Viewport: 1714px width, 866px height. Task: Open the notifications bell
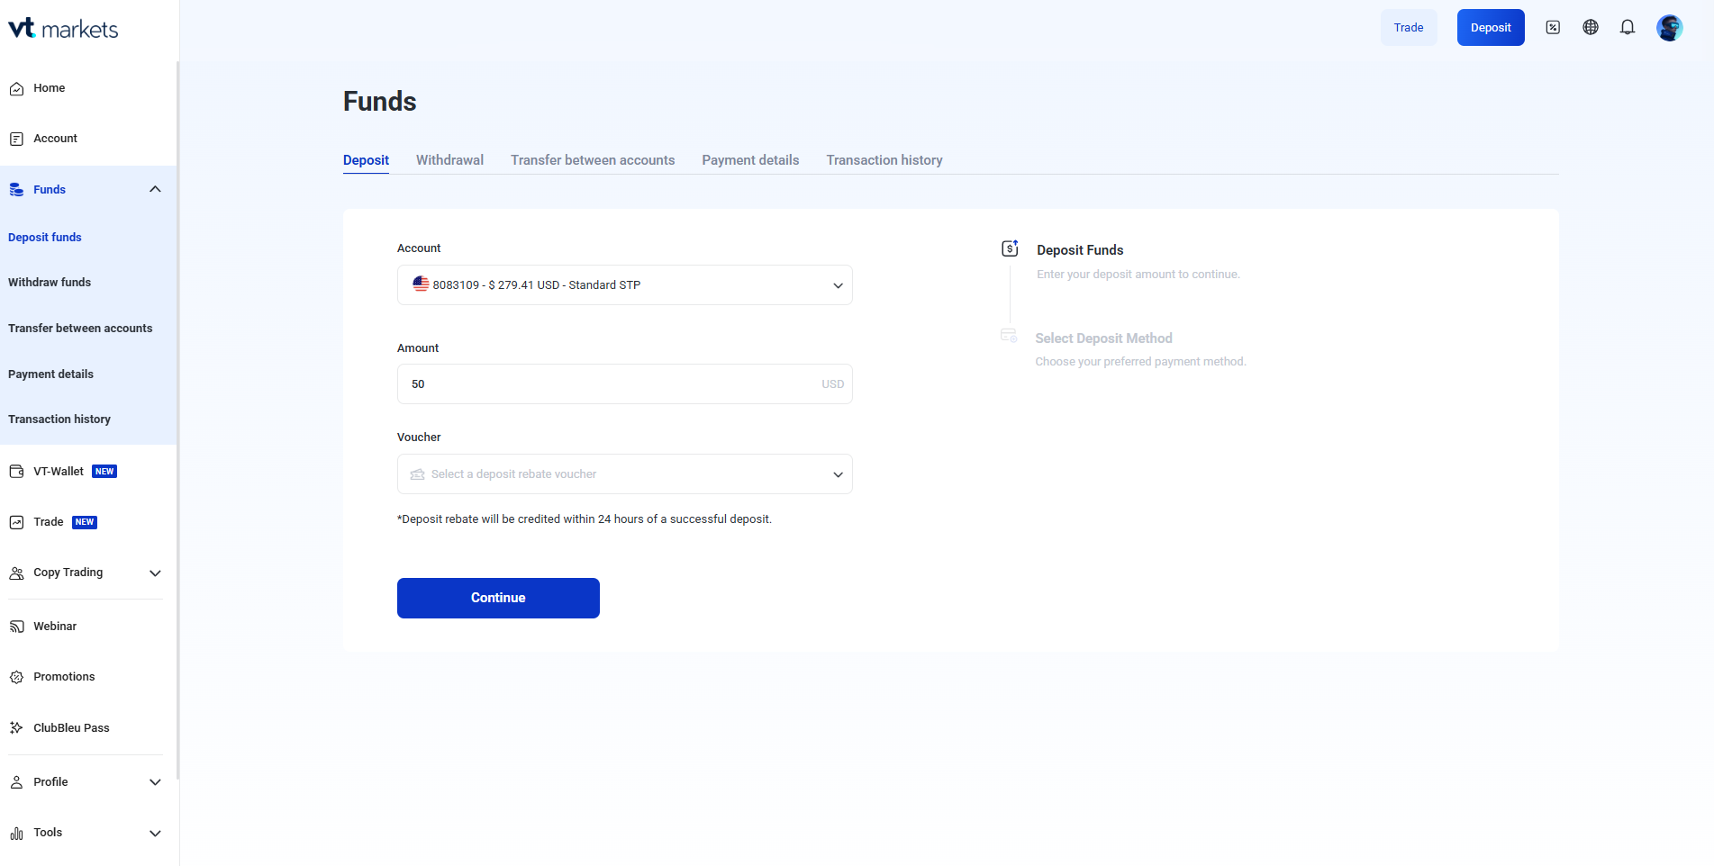(x=1628, y=28)
